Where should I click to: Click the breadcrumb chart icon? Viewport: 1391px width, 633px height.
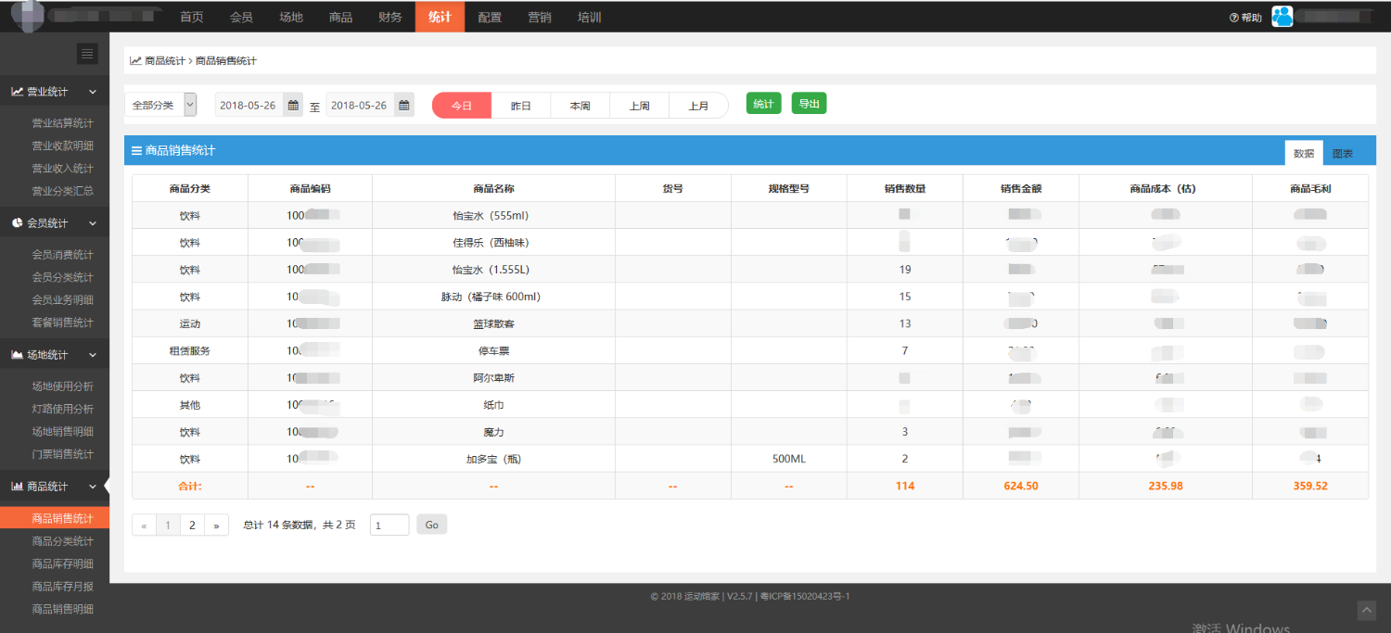pos(135,61)
